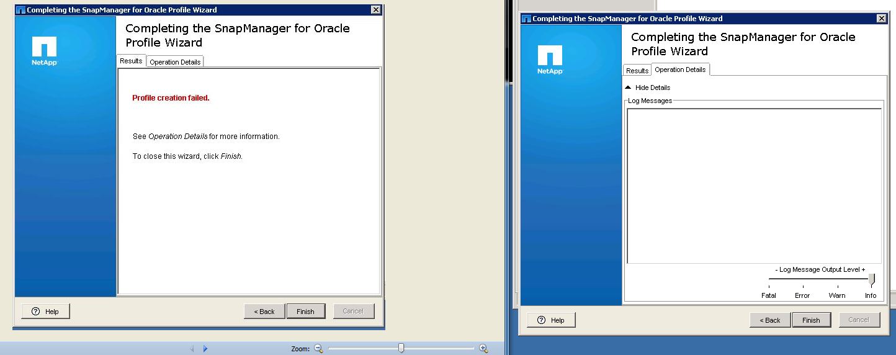Click Finish button in the right wizard
Screen dimensions: 896x355
pyautogui.click(x=812, y=320)
